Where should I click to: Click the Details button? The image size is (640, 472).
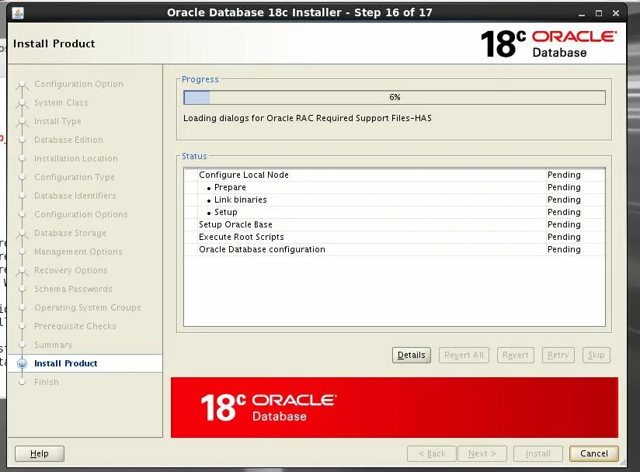pos(412,355)
